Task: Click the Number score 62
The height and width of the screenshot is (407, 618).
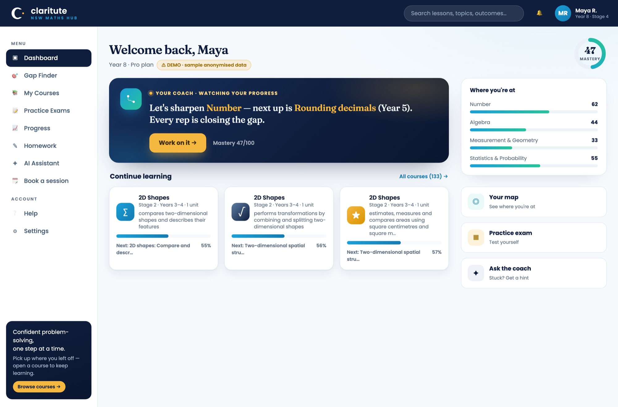Action: [595, 104]
